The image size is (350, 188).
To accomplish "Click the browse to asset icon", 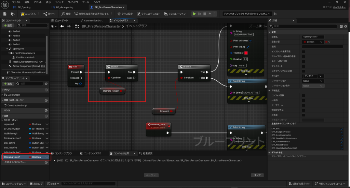I will pyautogui.click(x=13, y=14).
